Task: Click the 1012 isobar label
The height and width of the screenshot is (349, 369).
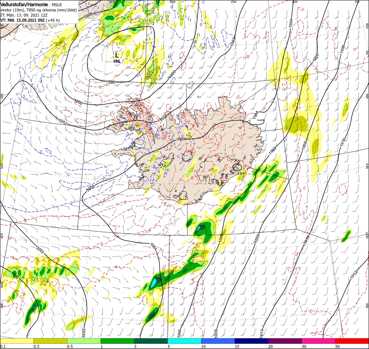Action: coord(354,274)
